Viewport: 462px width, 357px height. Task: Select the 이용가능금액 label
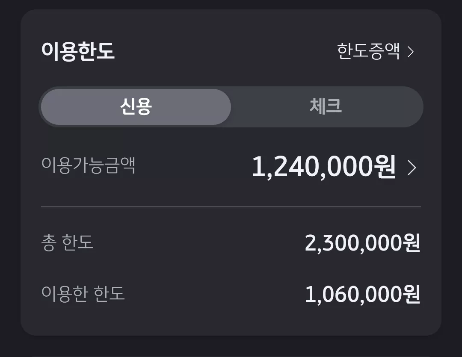tap(89, 165)
